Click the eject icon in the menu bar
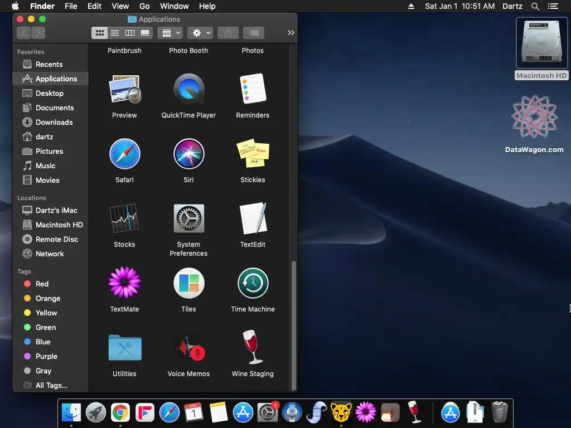 [411, 6]
